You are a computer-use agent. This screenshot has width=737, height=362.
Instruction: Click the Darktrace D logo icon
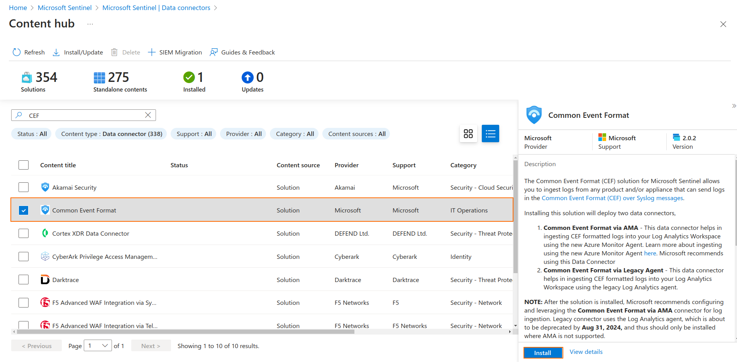tap(45, 279)
